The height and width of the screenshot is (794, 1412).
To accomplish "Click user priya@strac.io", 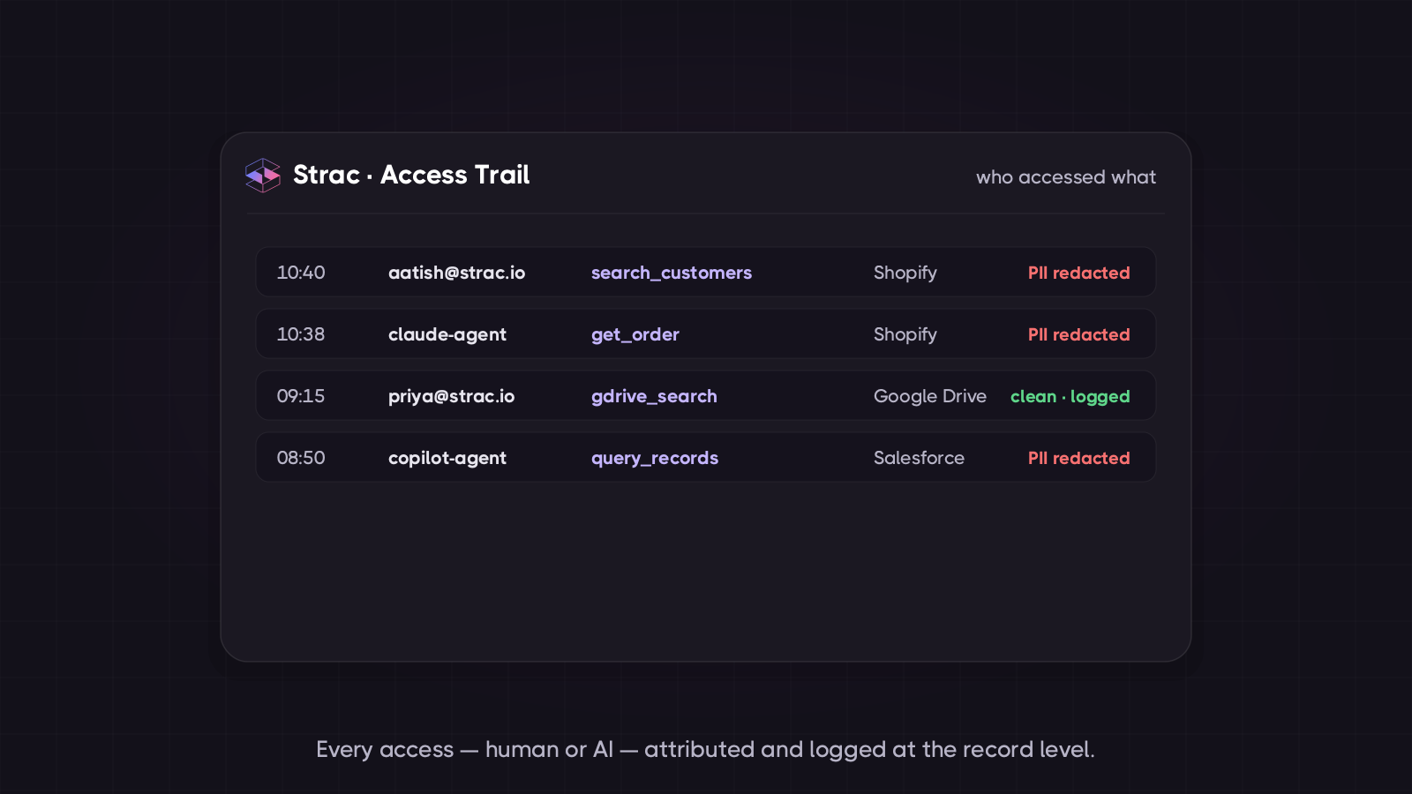I will coord(452,397).
